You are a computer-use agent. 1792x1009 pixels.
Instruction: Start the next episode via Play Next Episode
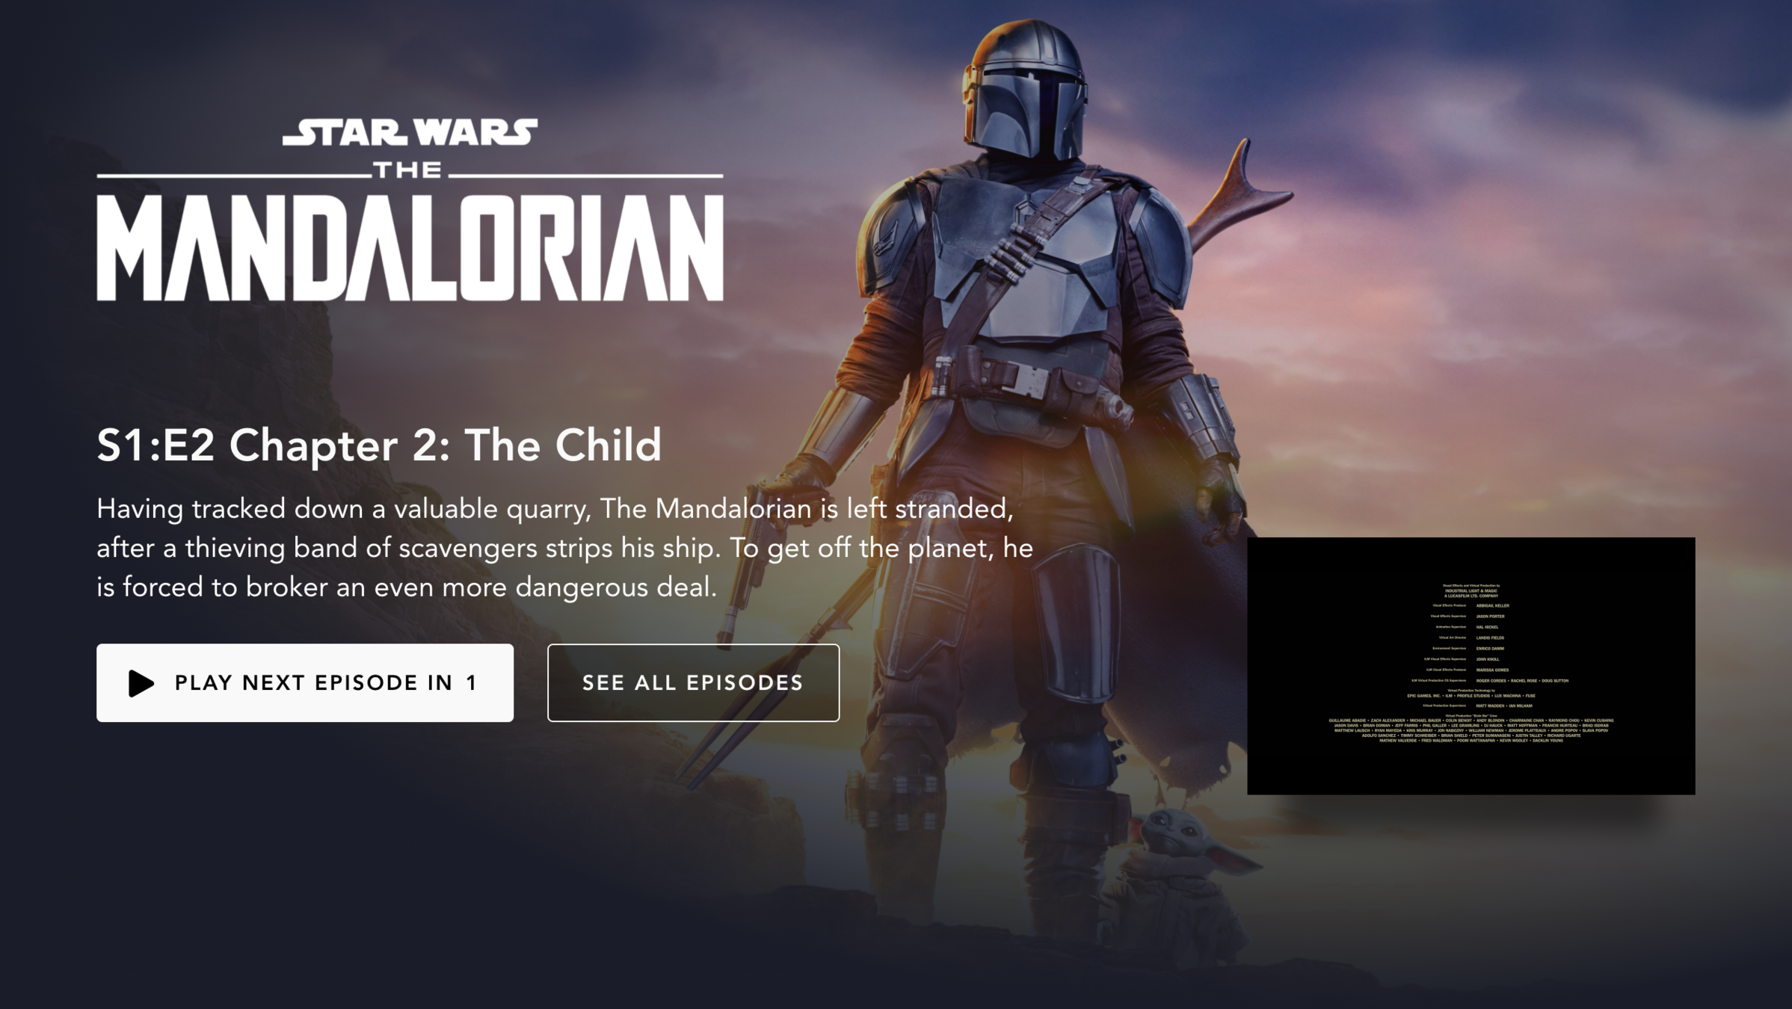(305, 683)
